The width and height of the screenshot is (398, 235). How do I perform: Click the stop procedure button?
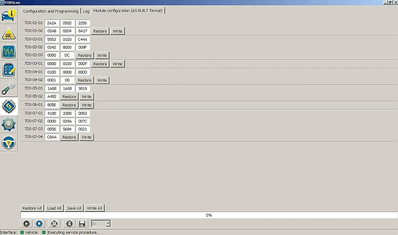[39, 224]
